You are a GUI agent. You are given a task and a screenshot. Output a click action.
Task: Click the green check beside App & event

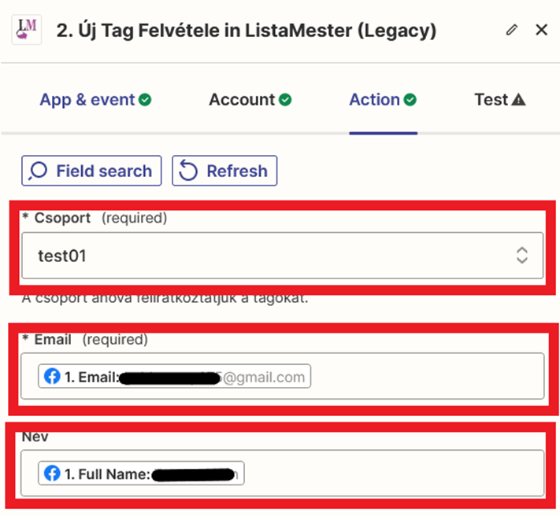pyautogui.click(x=145, y=100)
